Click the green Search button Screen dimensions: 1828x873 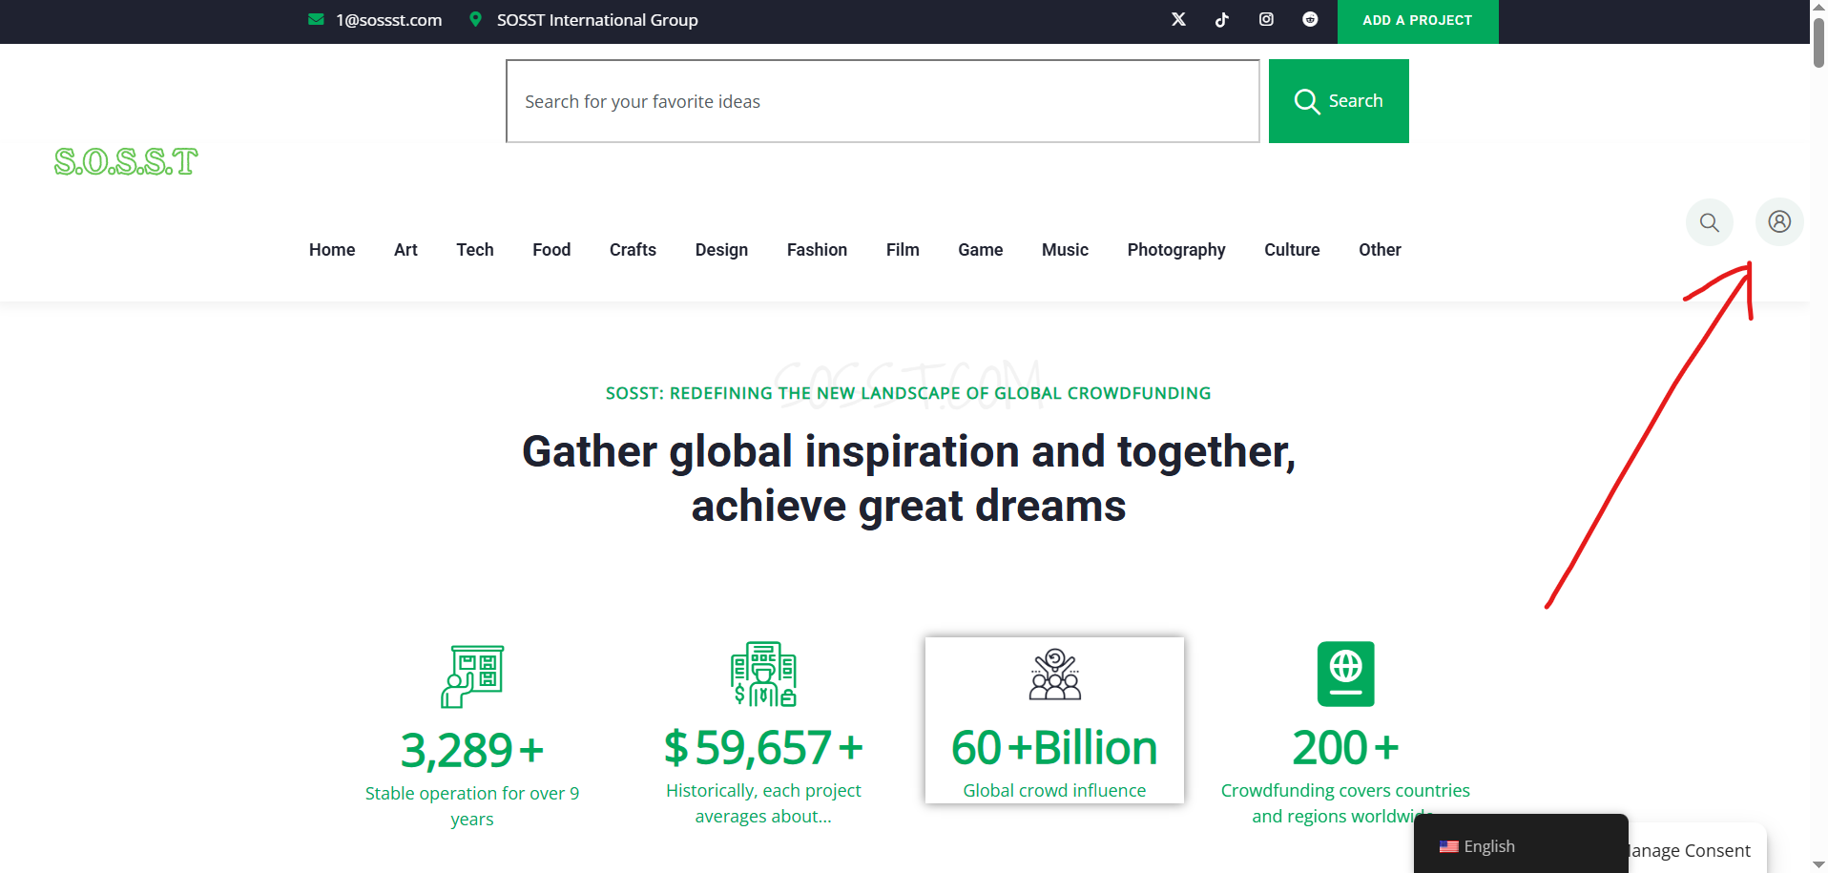click(1339, 101)
